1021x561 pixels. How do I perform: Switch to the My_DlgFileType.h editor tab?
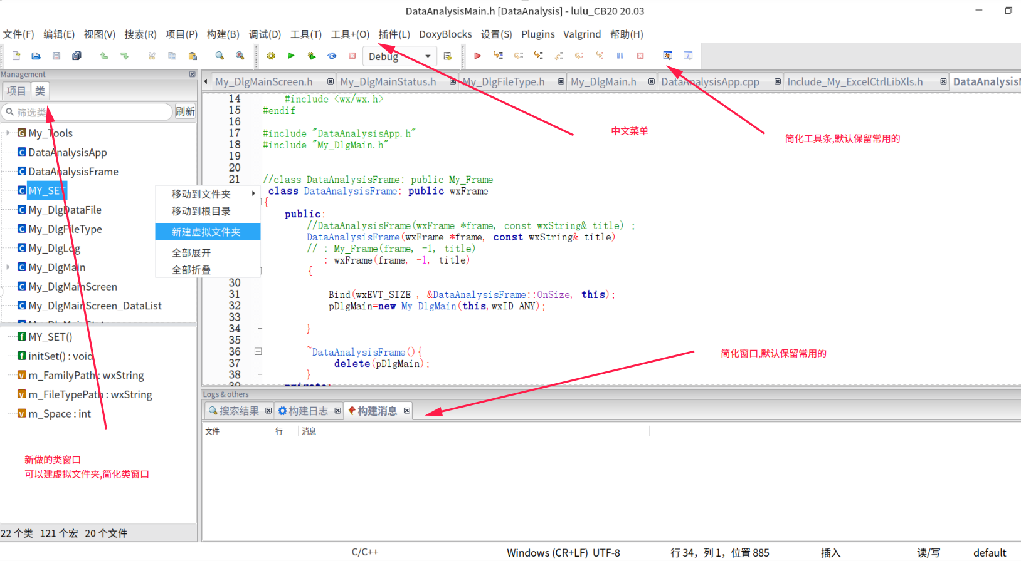[504, 81]
